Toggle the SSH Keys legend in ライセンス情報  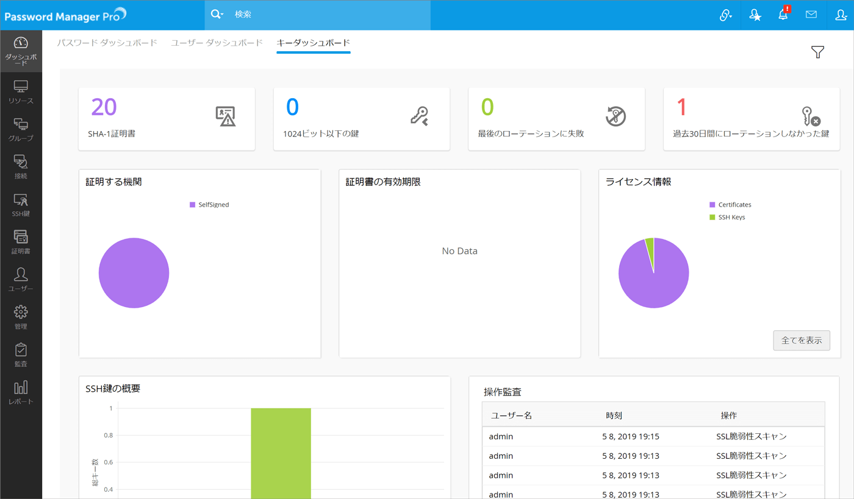coord(728,217)
